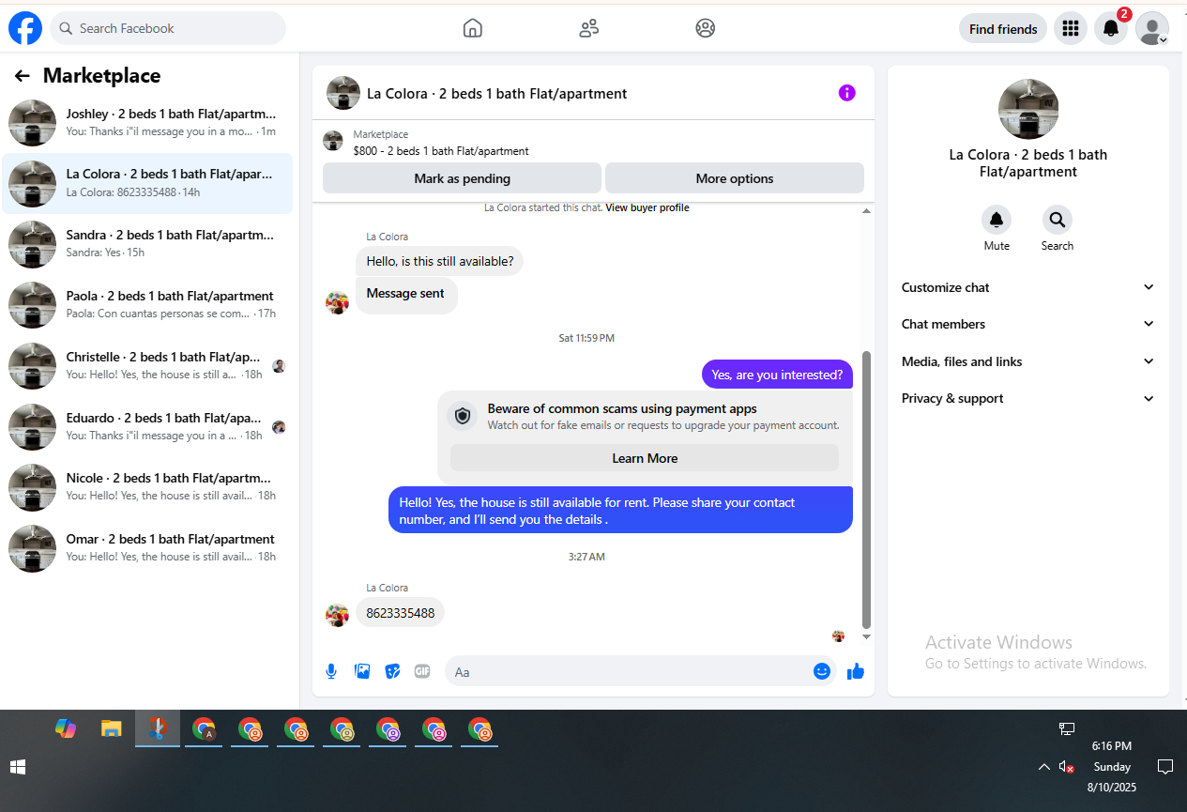Expand the Privacy & support section
The width and height of the screenshot is (1187, 812).
click(x=1028, y=398)
